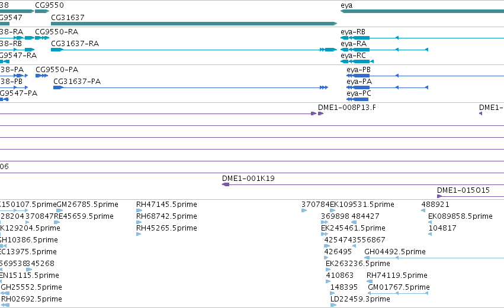Click the 104817 feature label
The height and width of the screenshot is (308, 504).
442,228
